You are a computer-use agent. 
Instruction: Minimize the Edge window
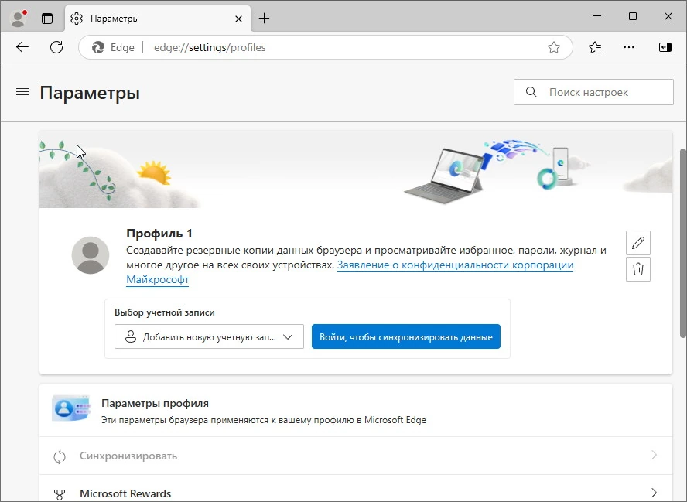[596, 17]
